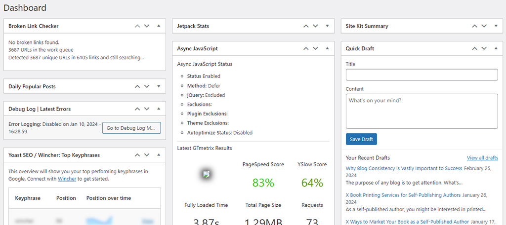Move Site Kit Summary widget up
506x225 pixels.
(474, 26)
